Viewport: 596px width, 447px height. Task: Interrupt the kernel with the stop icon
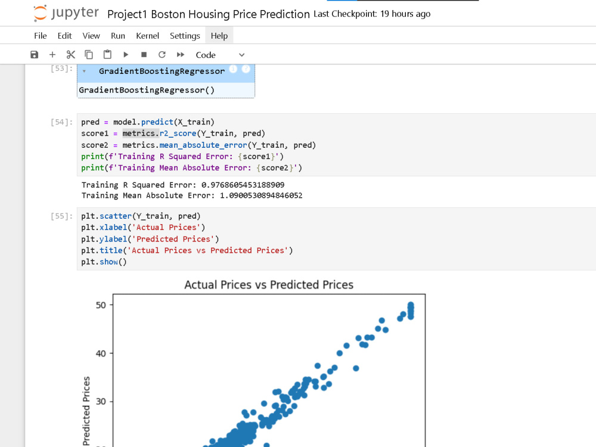[144, 55]
